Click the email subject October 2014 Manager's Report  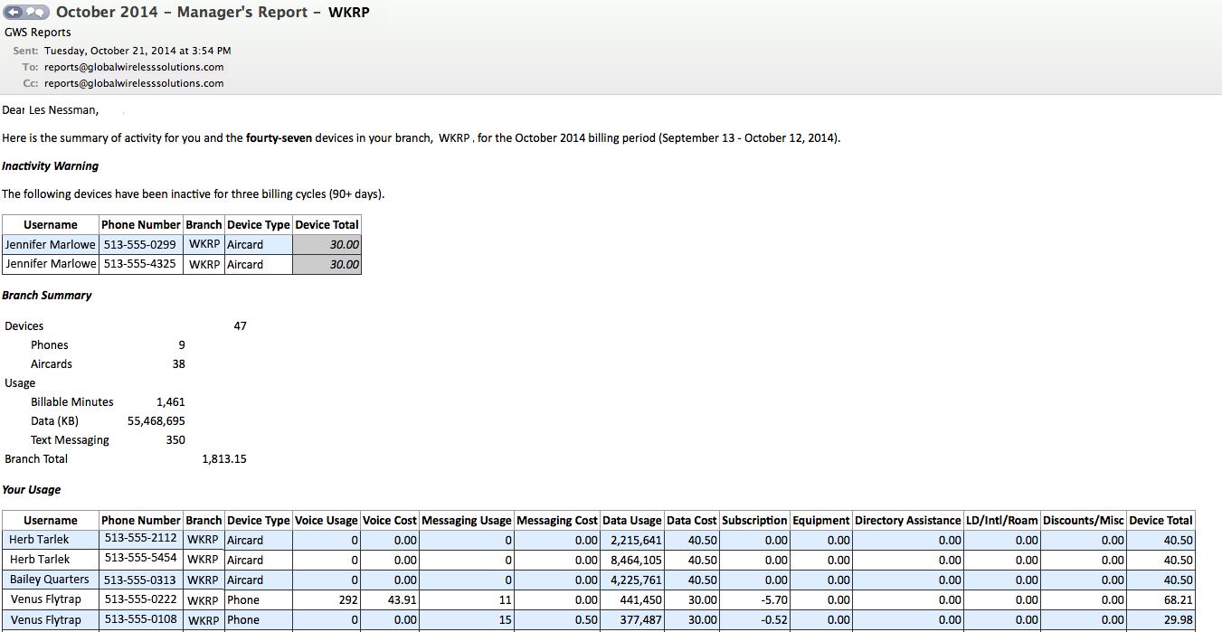point(213,13)
